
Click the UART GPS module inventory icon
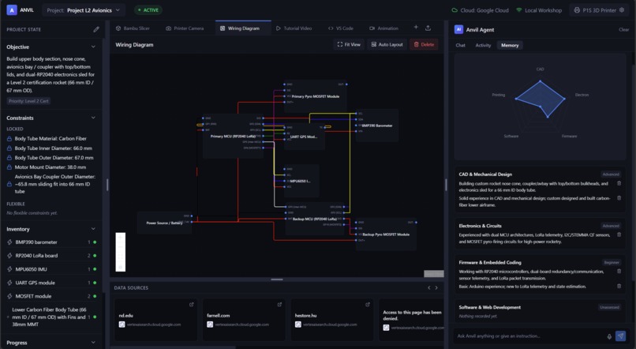(9, 283)
